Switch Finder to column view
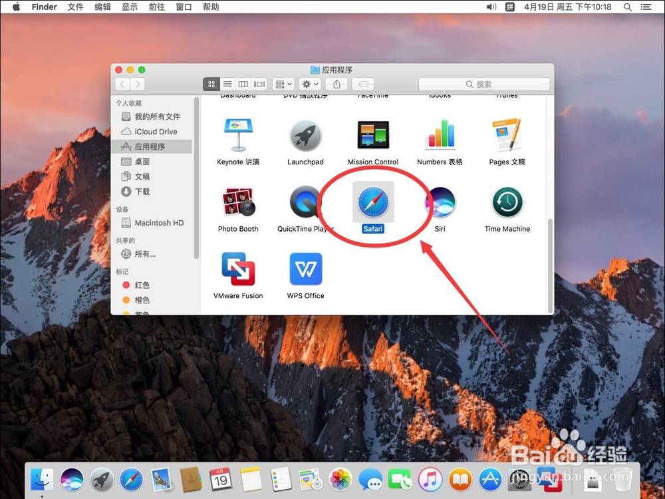 (x=243, y=84)
